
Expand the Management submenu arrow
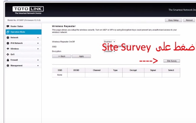point(38,66)
